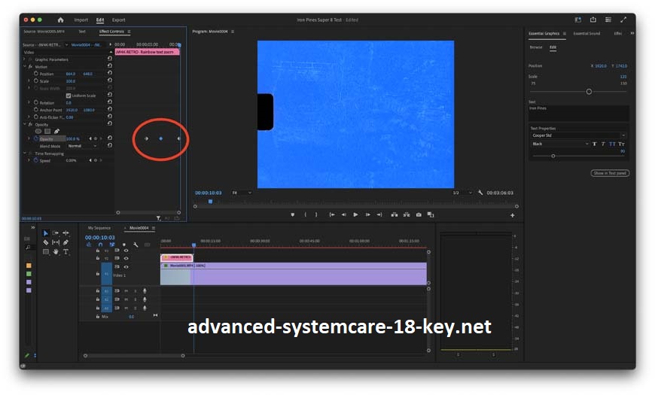Toggle the Position animation stopwatch
This screenshot has height=395, width=655.
(35, 74)
